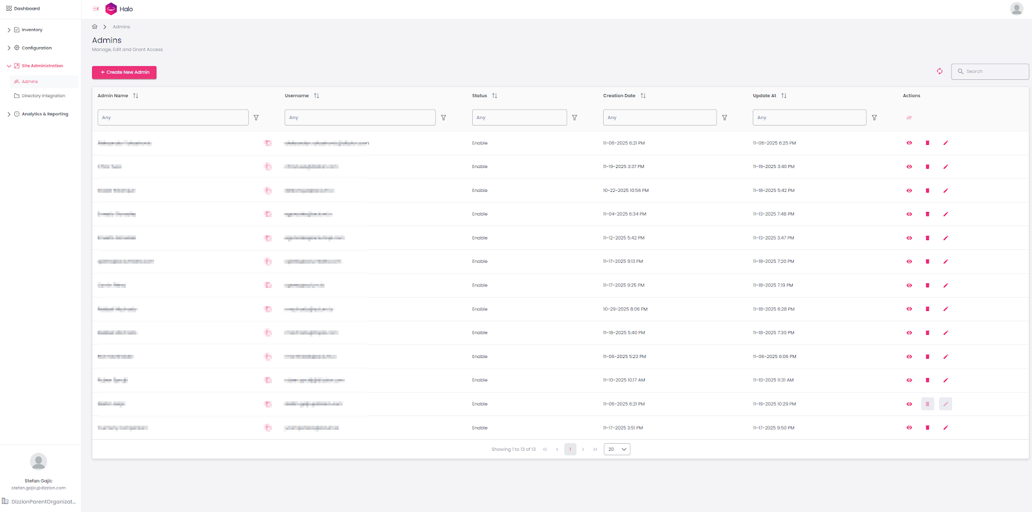Collapse the sidebar using the menu toggle icon
The height and width of the screenshot is (512, 1032).
pyautogui.click(x=96, y=9)
